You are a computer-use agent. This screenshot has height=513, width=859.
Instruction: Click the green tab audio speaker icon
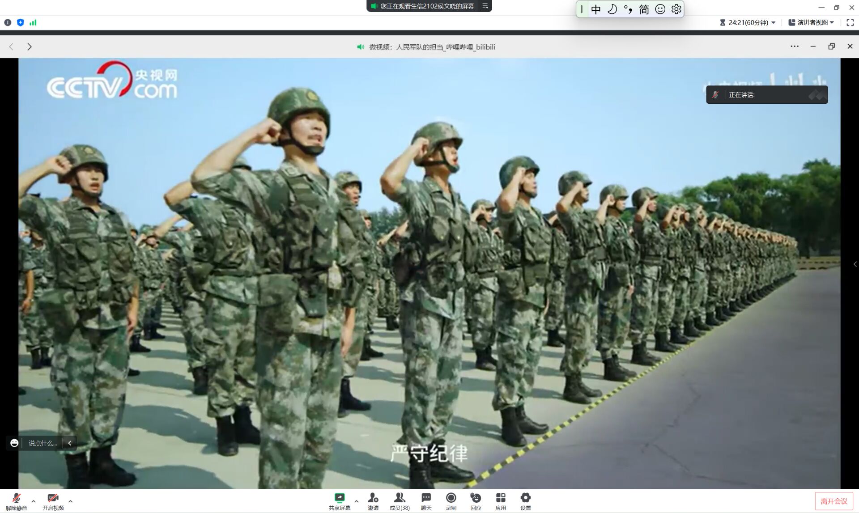tap(361, 47)
